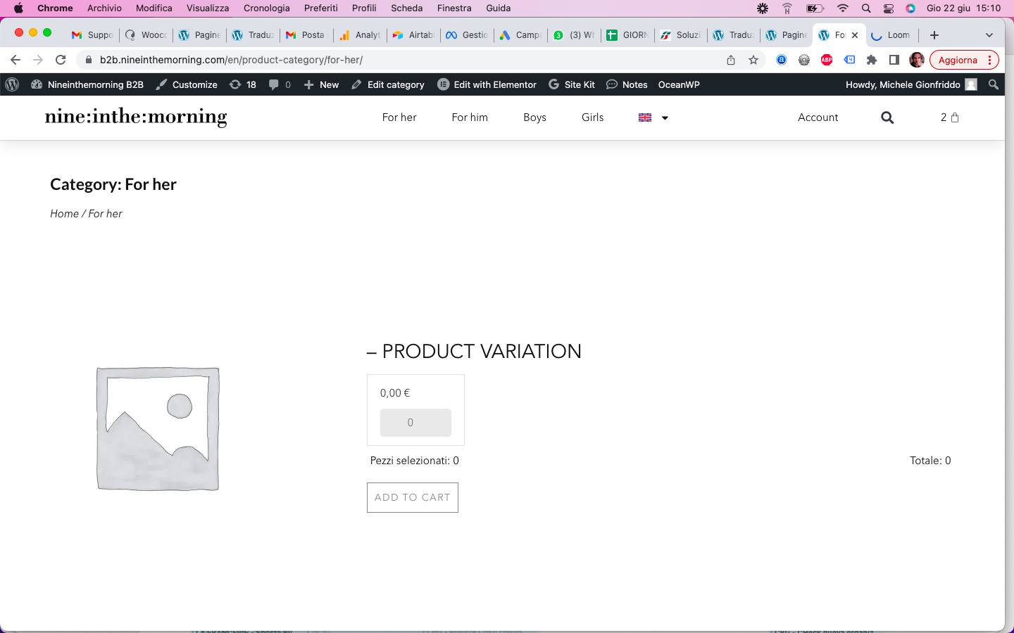The image size is (1014, 633).
Task: Open the Archivio menu
Action: point(104,8)
